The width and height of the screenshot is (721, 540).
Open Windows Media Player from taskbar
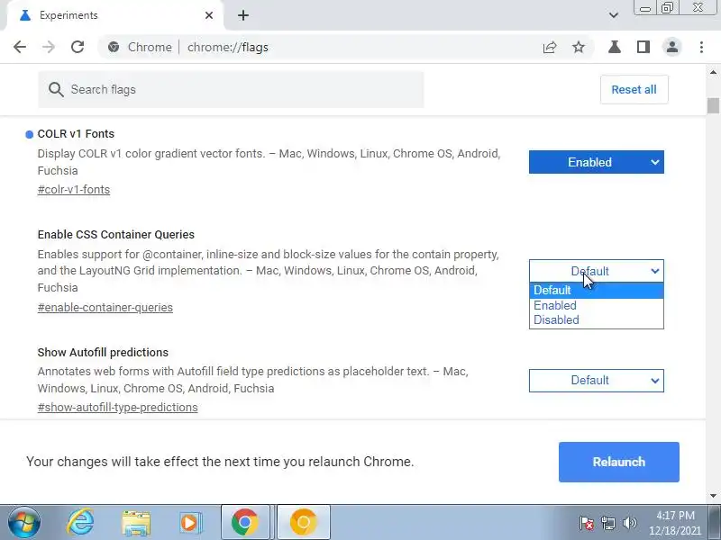(189, 523)
